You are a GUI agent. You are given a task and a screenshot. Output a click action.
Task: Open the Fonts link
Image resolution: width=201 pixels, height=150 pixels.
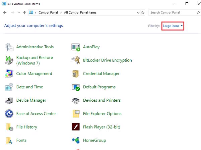21,140
